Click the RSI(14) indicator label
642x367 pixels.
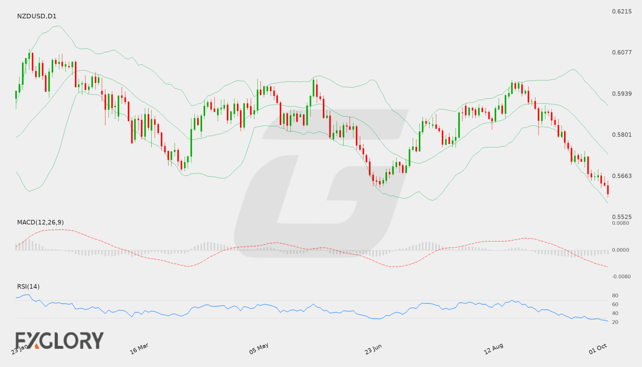coord(28,286)
